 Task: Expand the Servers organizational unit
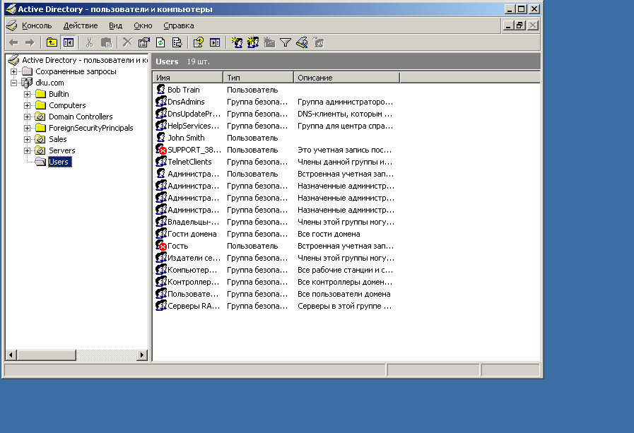pos(27,150)
